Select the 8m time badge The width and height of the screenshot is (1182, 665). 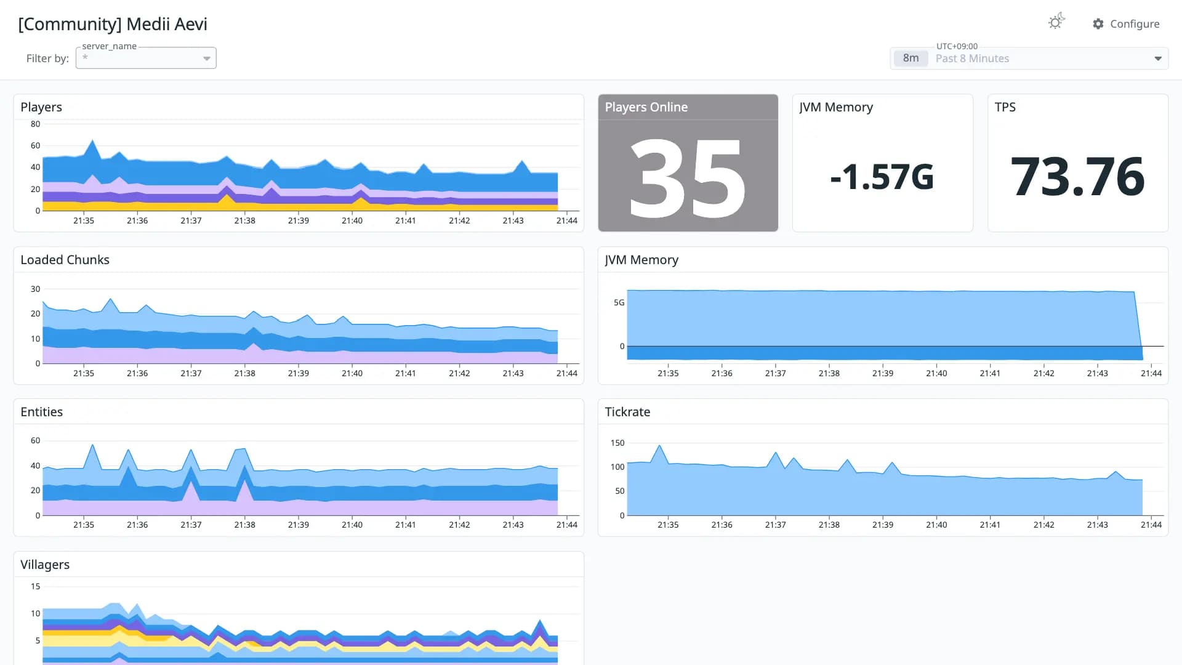(911, 58)
